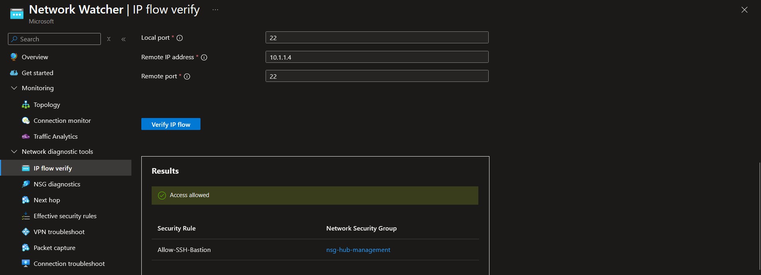Open Traffic Analytics
Screen dimensions: 761x275
(56, 136)
